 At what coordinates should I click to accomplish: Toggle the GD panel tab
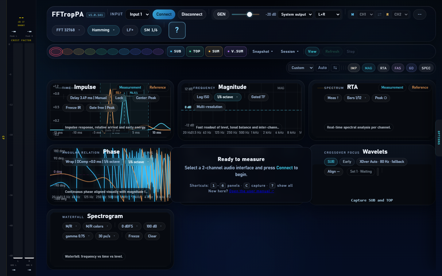(x=411, y=68)
